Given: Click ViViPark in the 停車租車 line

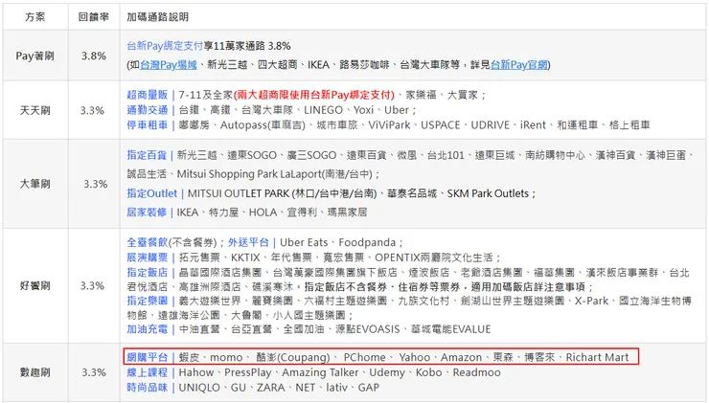Looking at the screenshot, I should pyautogui.click(x=389, y=125).
